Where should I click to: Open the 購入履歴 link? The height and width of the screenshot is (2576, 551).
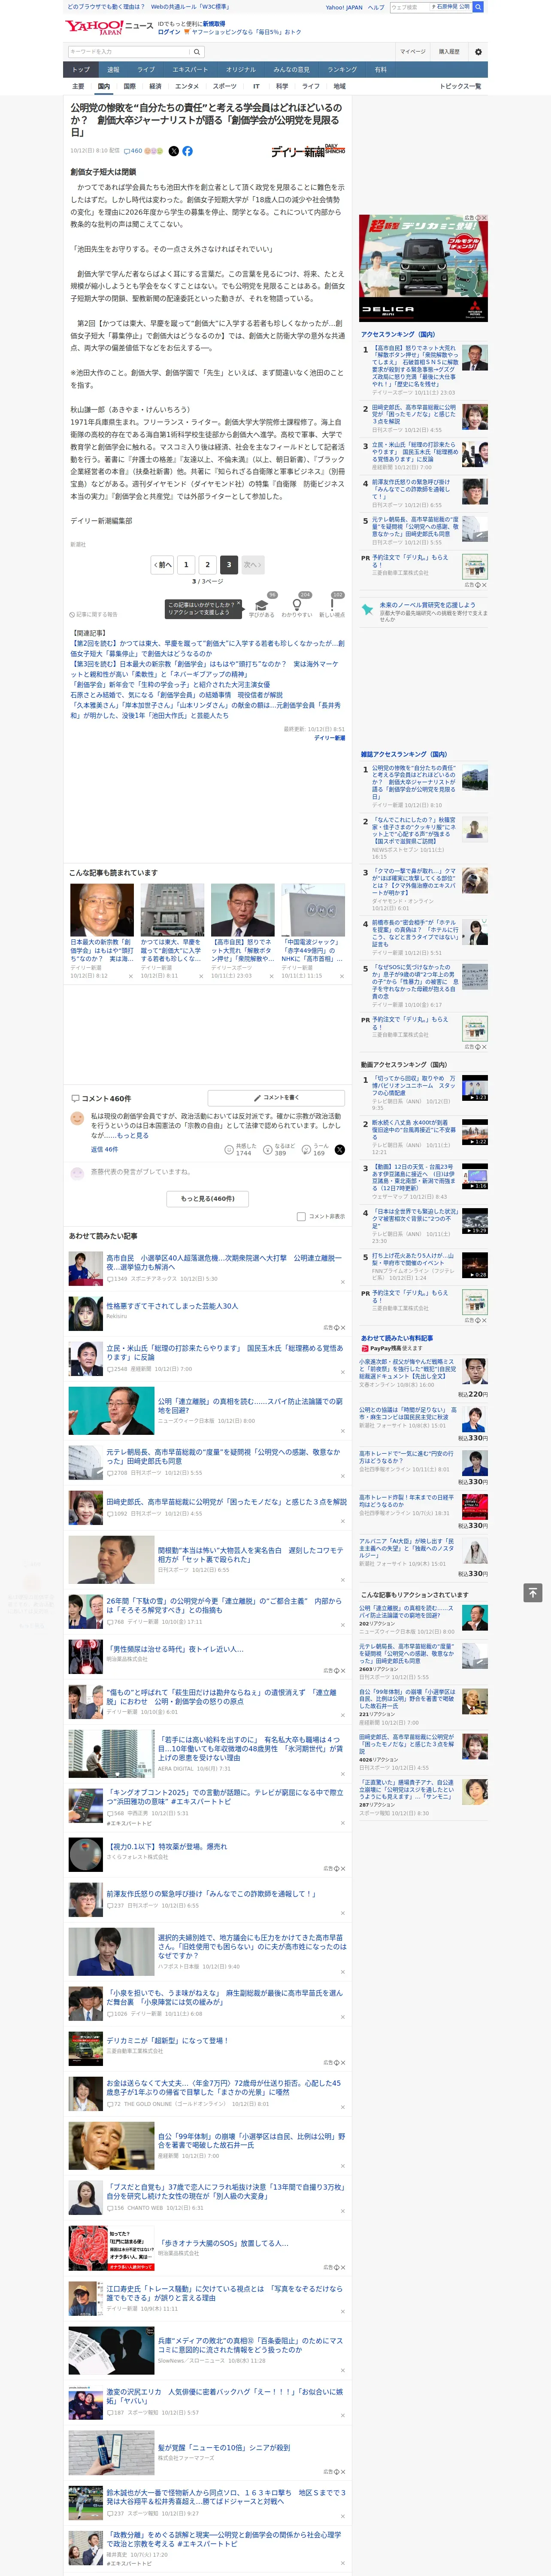449,52
